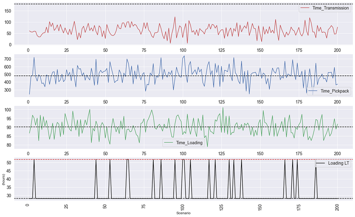Screen dimensions: 355x217
Task: Click the 90 y-axis tick label
Action: point(9,127)
